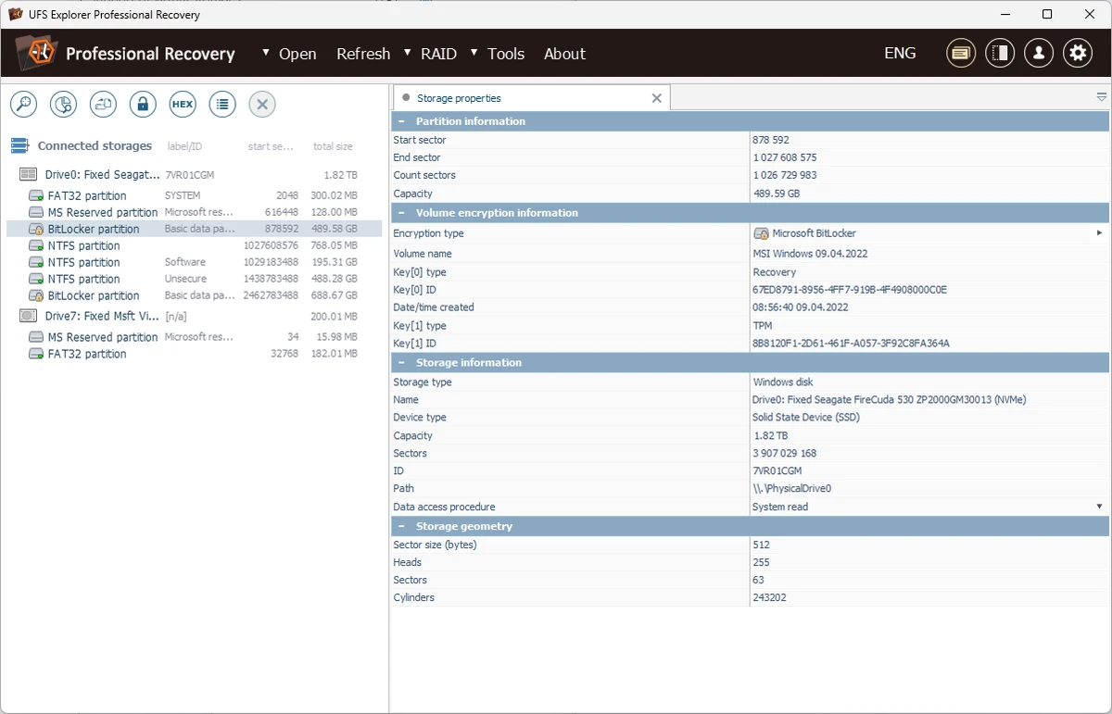The height and width of the screenshot is (714, 1112).
Task: Select FAT32 partition 182.01 MB
Action: click(x=194, y=354)
